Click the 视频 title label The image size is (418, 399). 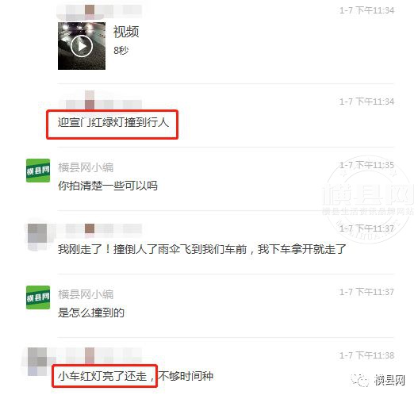(x=126, y=32)
